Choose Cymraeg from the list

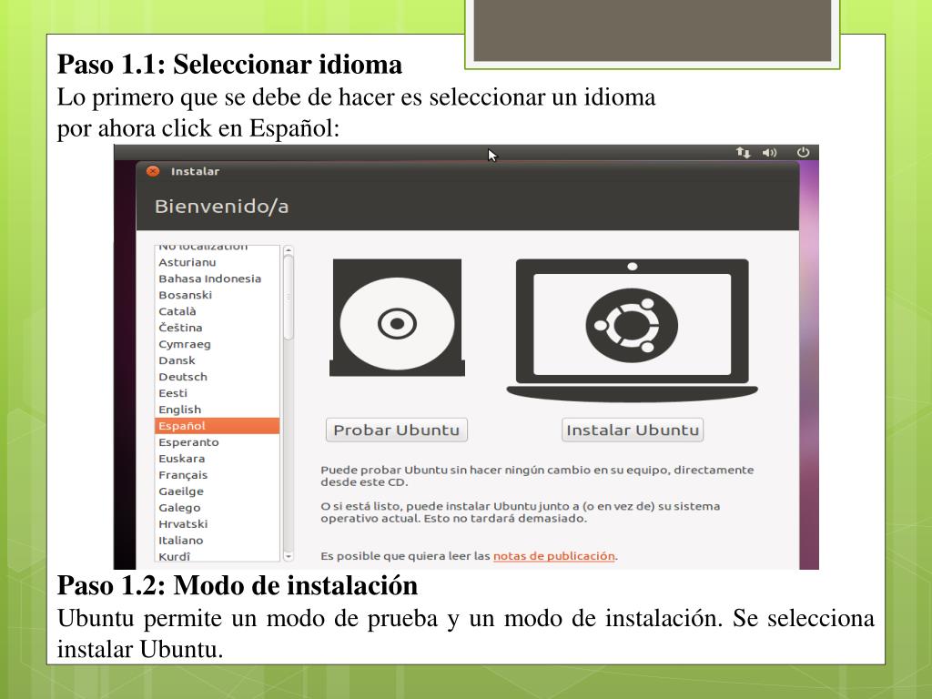pos(217,344)
